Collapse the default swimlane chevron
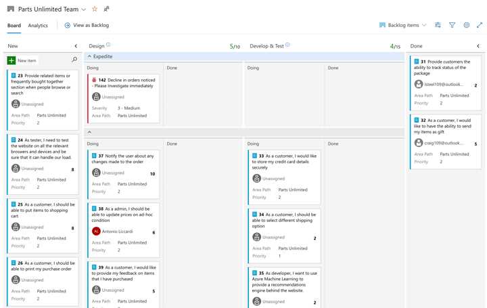 (89, 133)
